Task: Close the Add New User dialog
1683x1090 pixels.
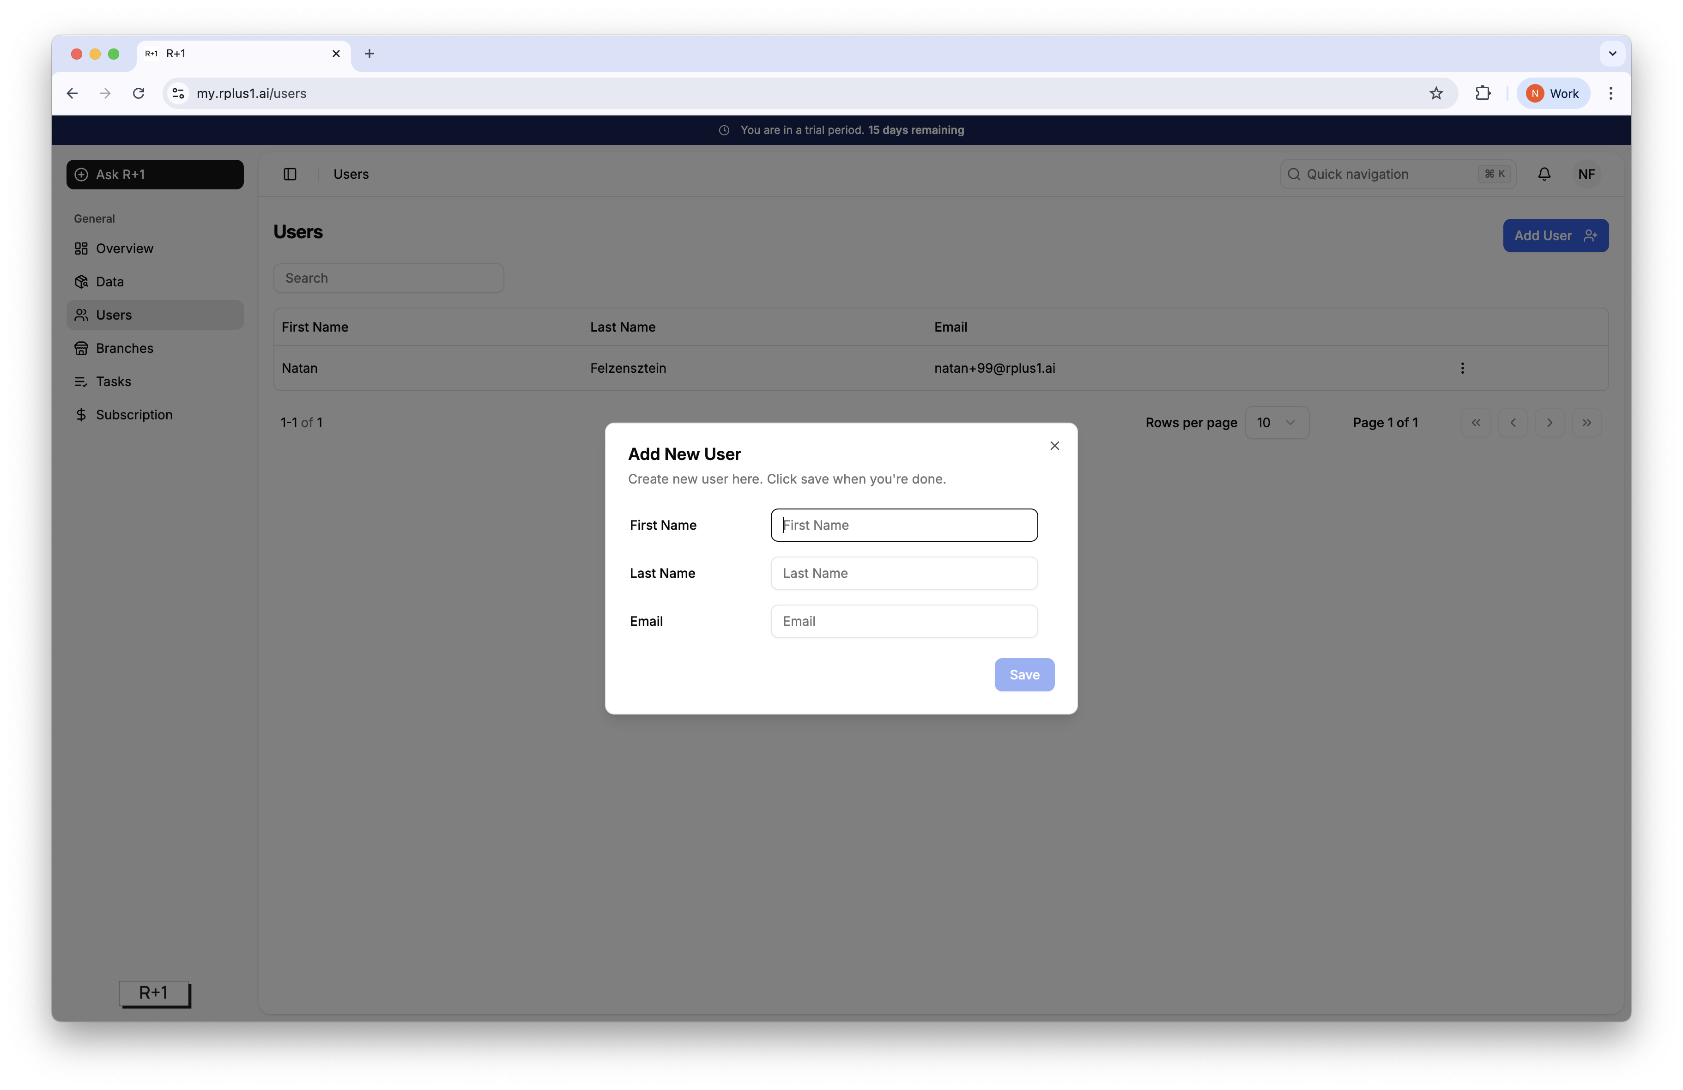Action: coord(1054,446)
